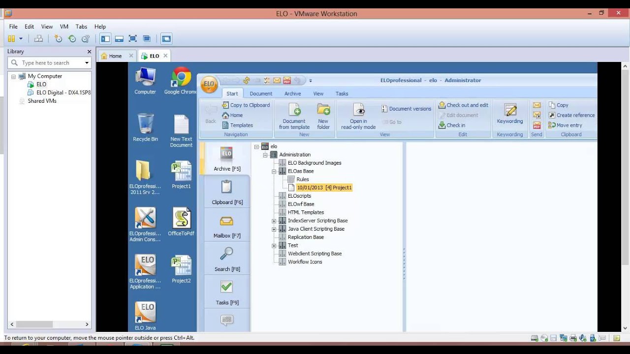Click Send as email envelope icon
This screenshot has width=630, height=354.
click(537, 105)
